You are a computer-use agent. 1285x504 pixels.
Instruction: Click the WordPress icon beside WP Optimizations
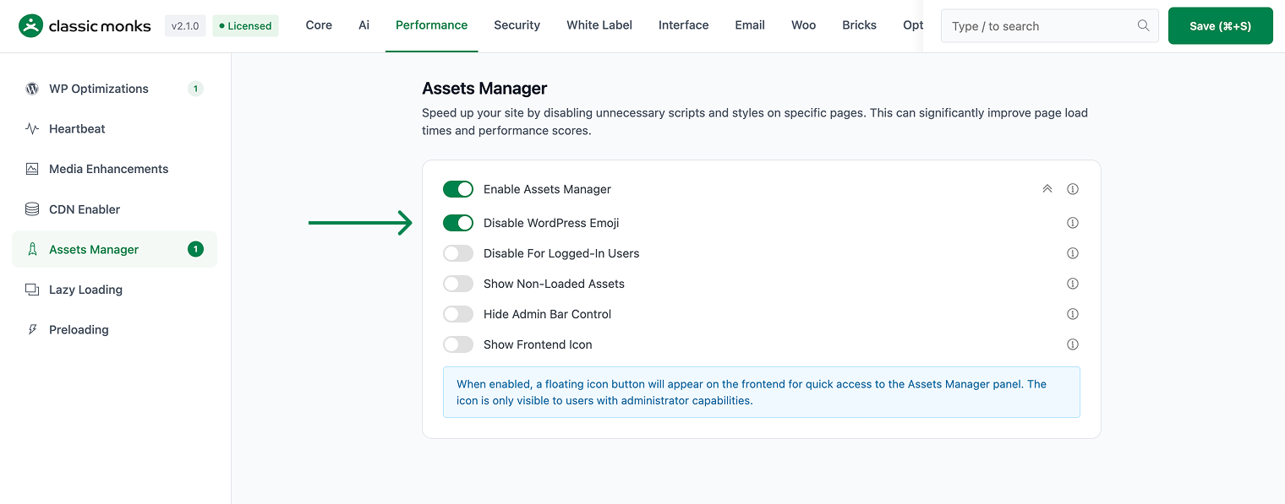(x=32, y=89)
